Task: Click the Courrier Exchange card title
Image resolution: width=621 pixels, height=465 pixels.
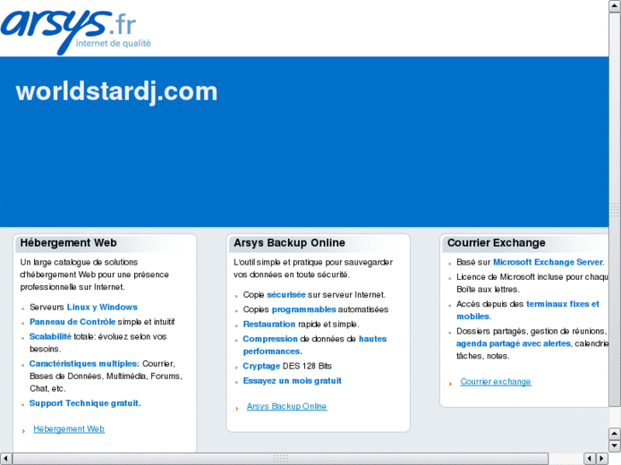Action: pos(496,242)
